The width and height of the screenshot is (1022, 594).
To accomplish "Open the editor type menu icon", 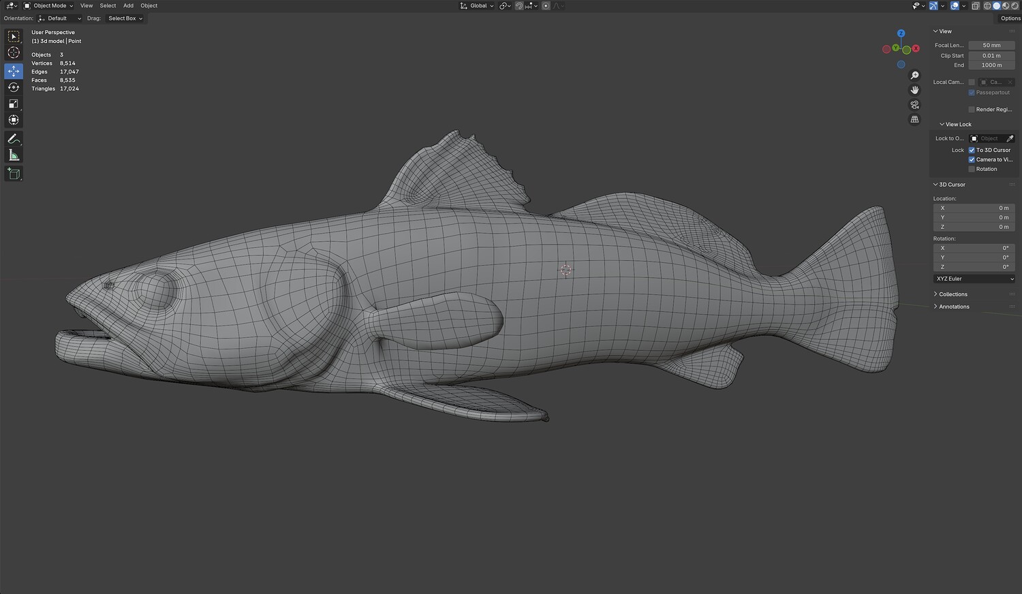I will point(11,5).
